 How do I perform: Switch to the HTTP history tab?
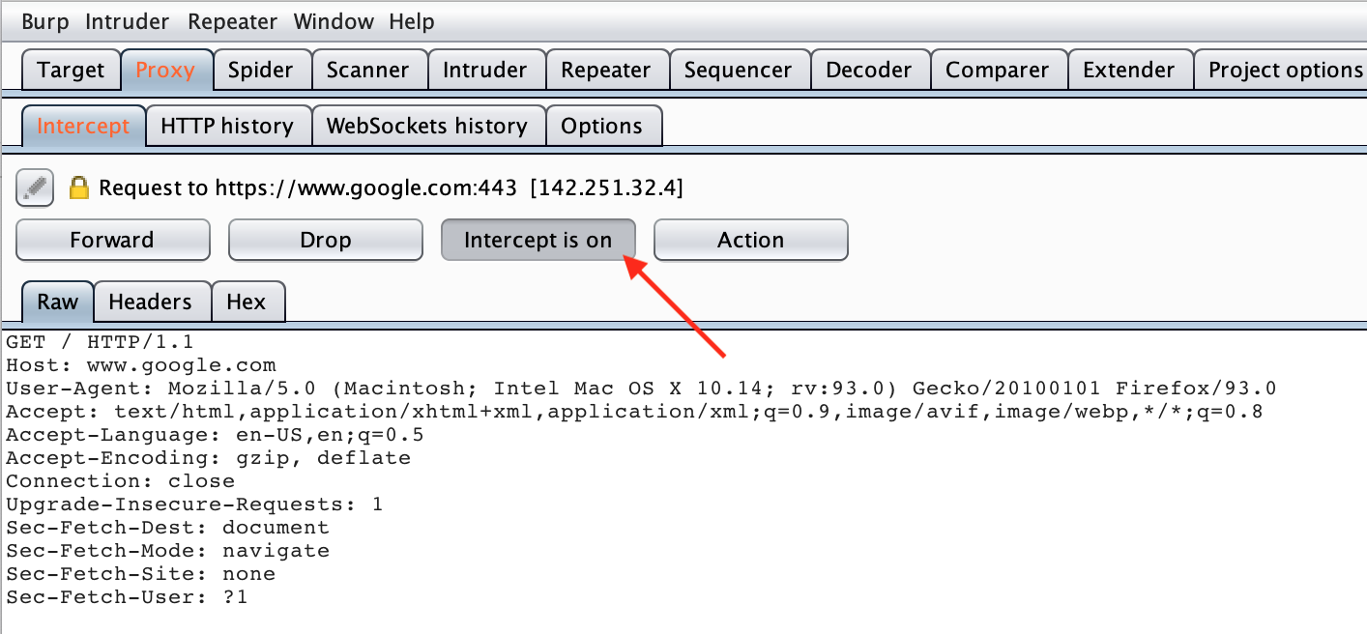[x=228, y=126]
